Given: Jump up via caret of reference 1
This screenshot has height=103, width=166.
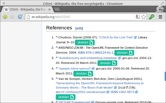Looking at the screenshot, I should (57, 37).
